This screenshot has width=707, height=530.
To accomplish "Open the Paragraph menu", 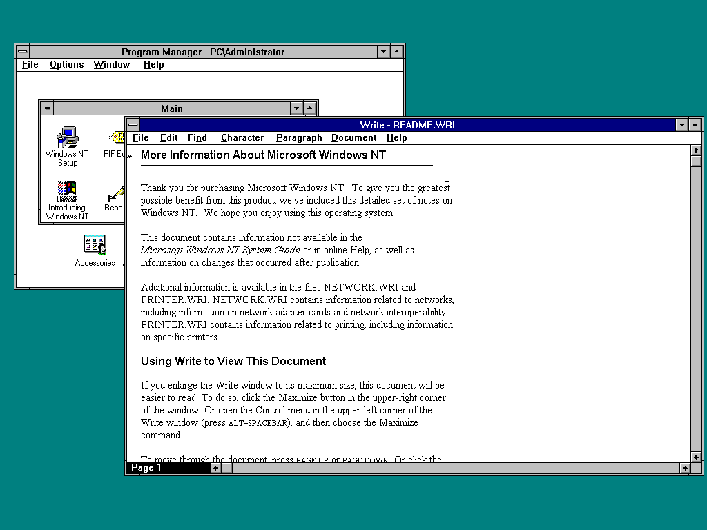I will coord(299,138).
